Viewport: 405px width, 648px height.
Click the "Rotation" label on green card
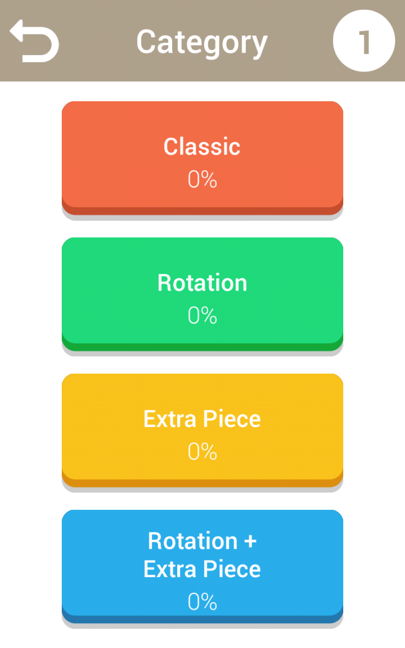202,282
